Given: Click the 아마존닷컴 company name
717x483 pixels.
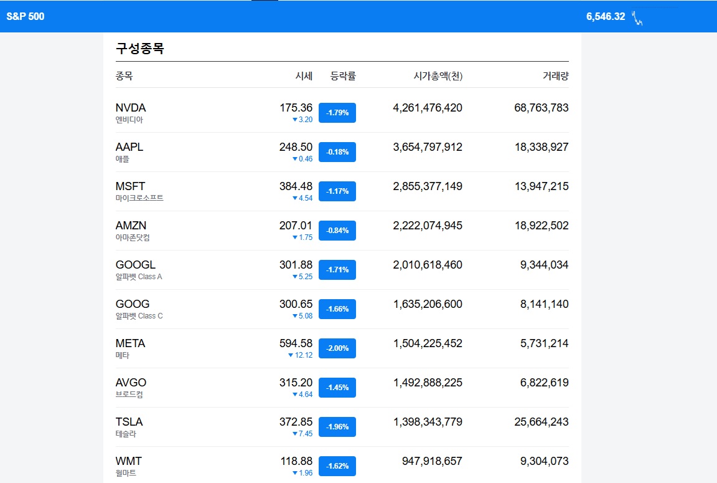Looking at the screenshot, I should (x=133, y=237).
